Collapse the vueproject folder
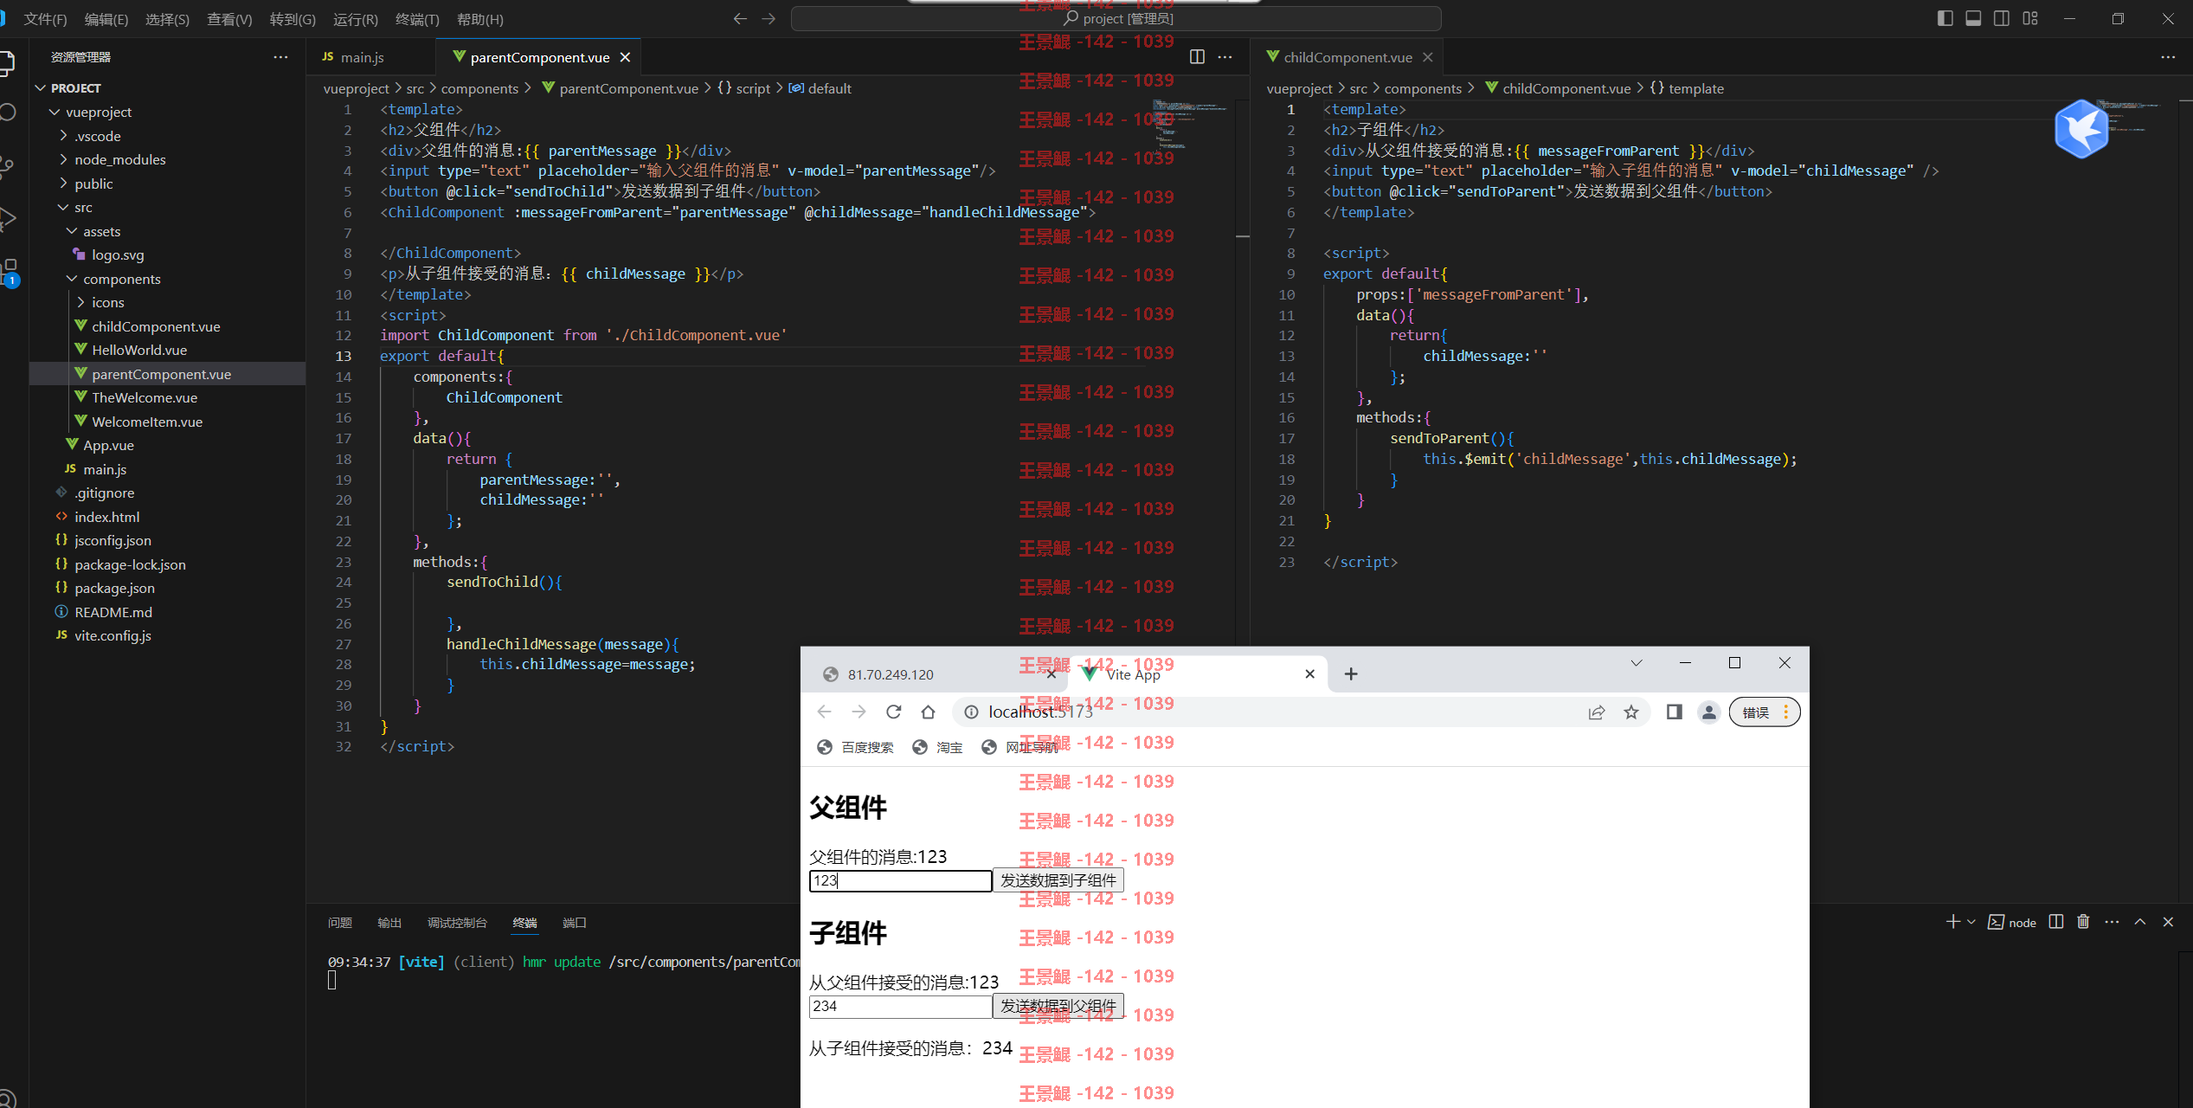Image resolution: width=2193 pixels, height=1108 pixels. (x=98, y=112)
